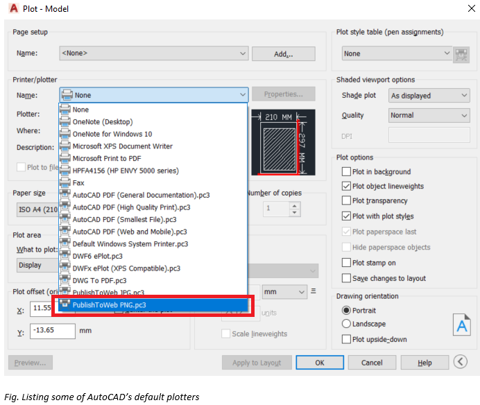Click the portrait orientation page preview icon
The image size is (480, 405).
(461, 324)
